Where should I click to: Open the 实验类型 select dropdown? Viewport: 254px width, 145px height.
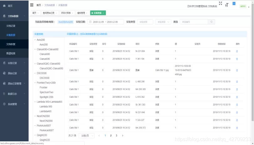point(163,22)
